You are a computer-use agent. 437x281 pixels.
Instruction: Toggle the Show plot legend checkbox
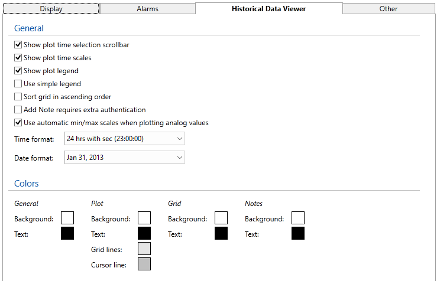[18, 71]
